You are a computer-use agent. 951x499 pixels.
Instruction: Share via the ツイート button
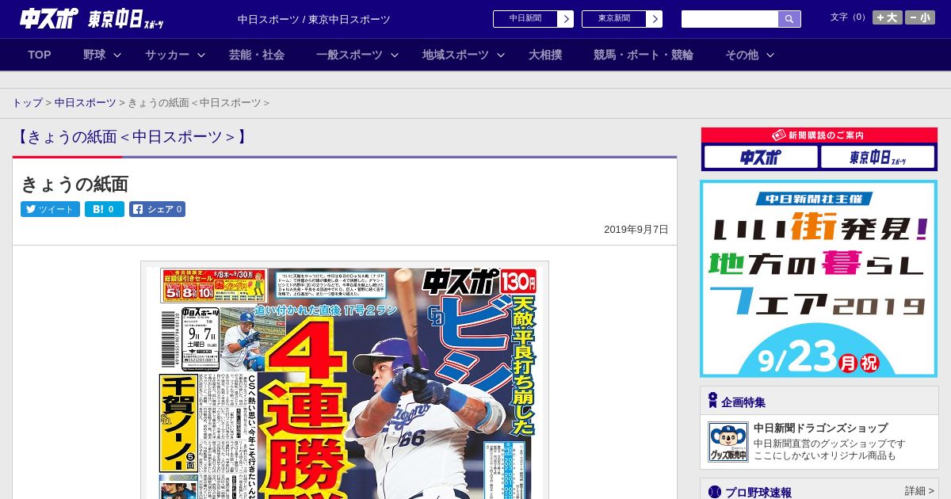(50, 209)
